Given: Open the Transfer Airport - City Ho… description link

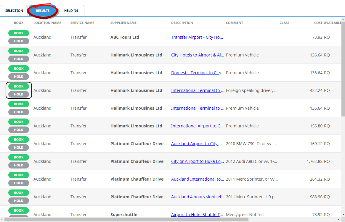Looking at the screenshot, I should 197,37.
